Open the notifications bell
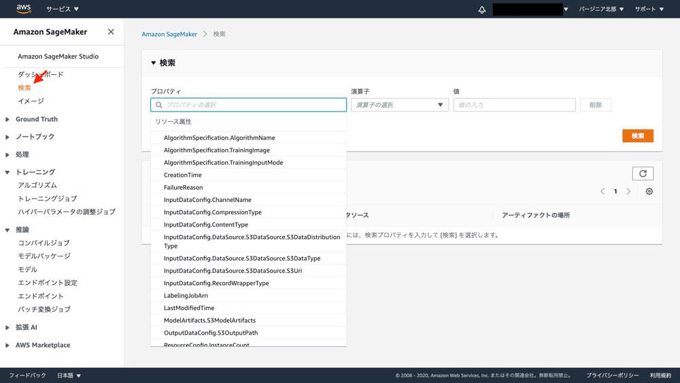The width and height of the screenshot is (680, 383). pos(482,10)
